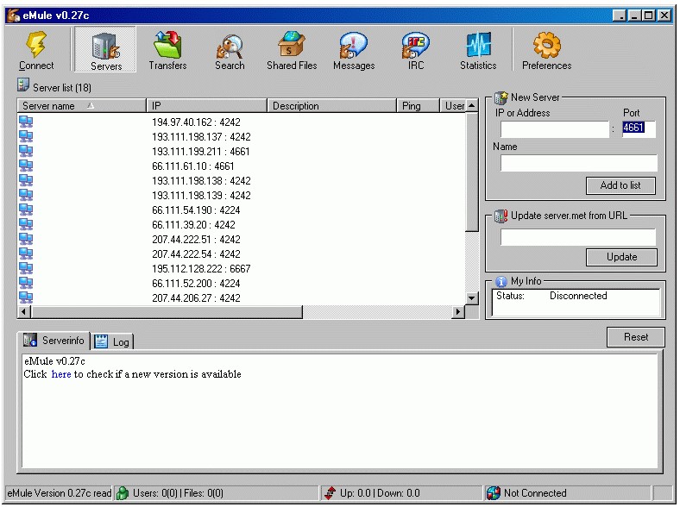The height and width of the screenshot is (507, 680).
Task: Click the Not Connected globe status icon
Action: [x=493, y=492]
